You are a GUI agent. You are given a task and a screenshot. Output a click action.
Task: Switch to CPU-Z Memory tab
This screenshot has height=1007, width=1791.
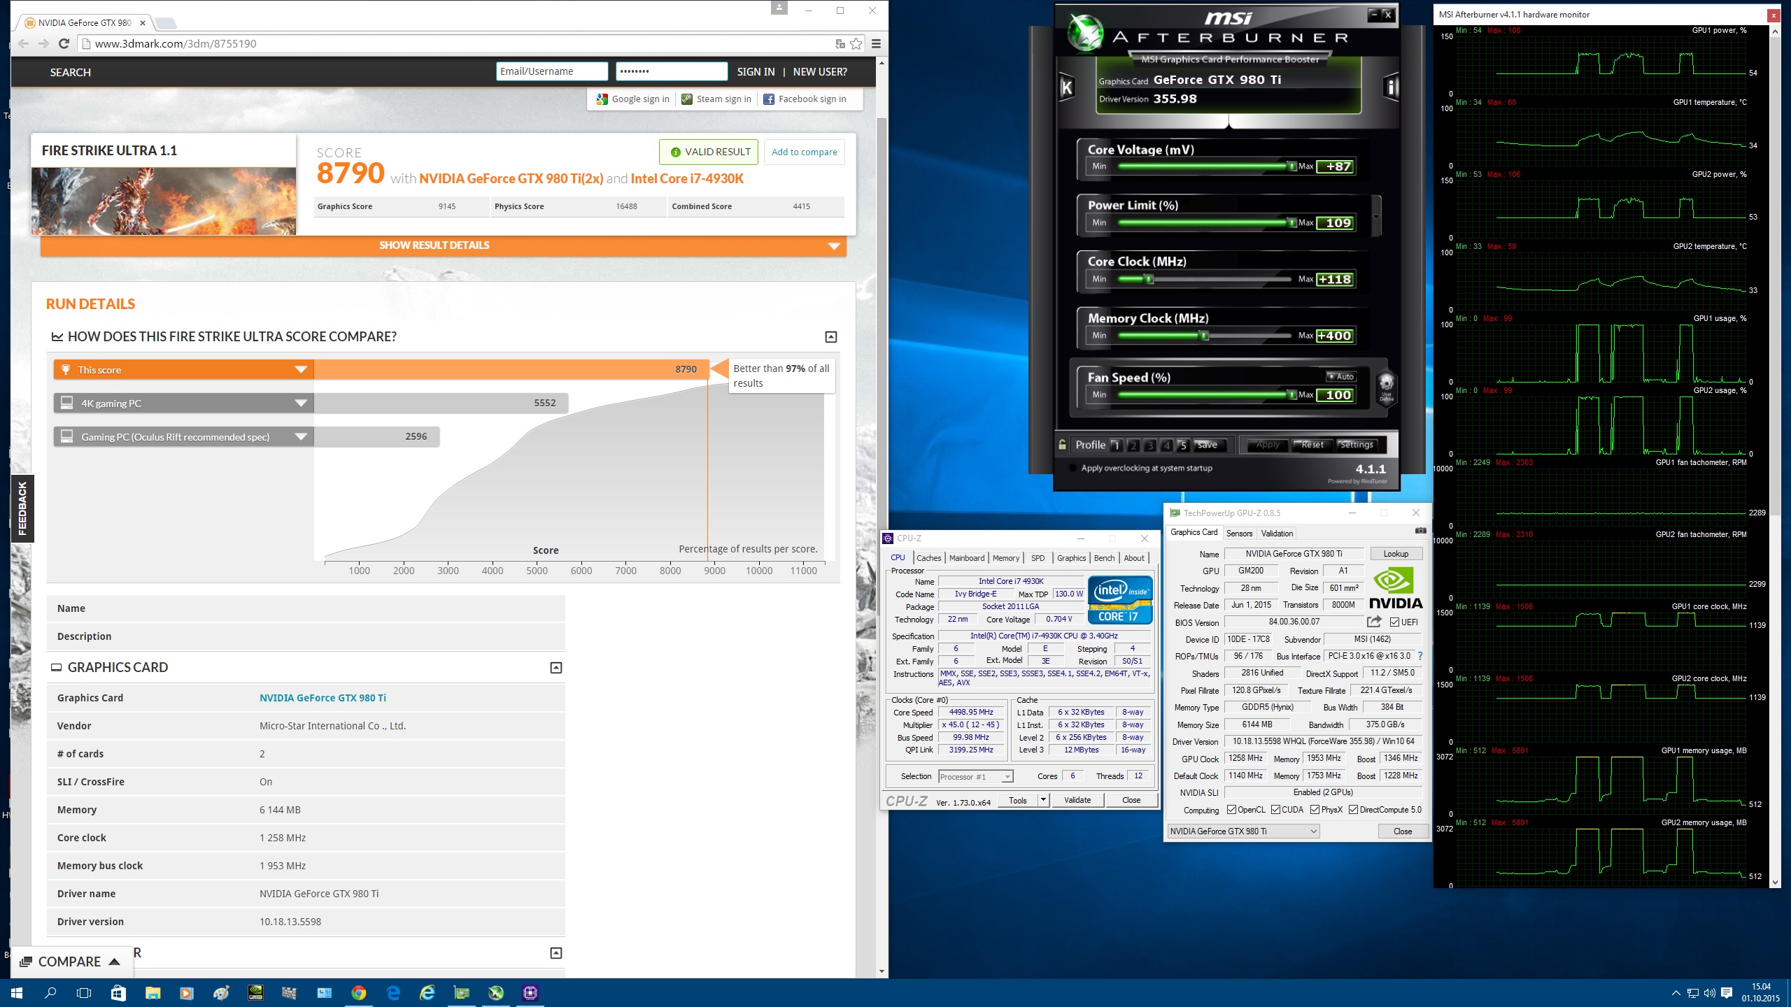pos(1005,558)
